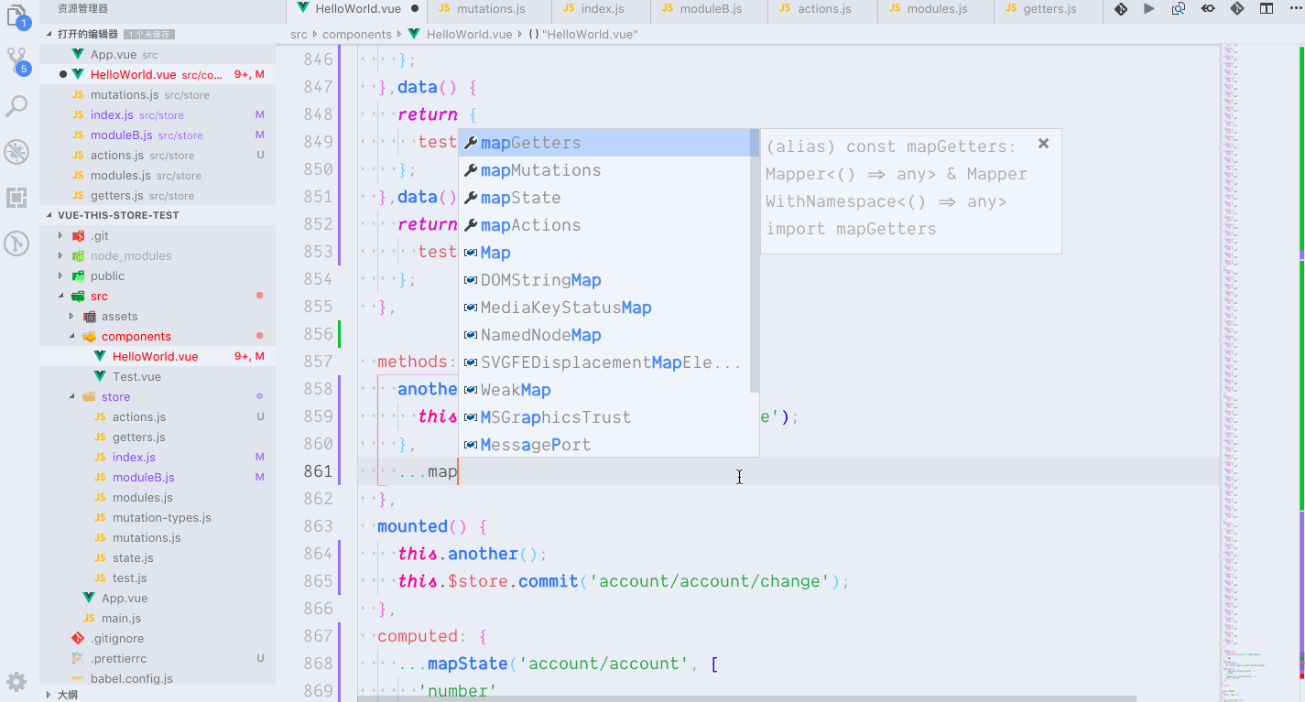Click the git icon of .gitignore file

(x=78, y=638)
